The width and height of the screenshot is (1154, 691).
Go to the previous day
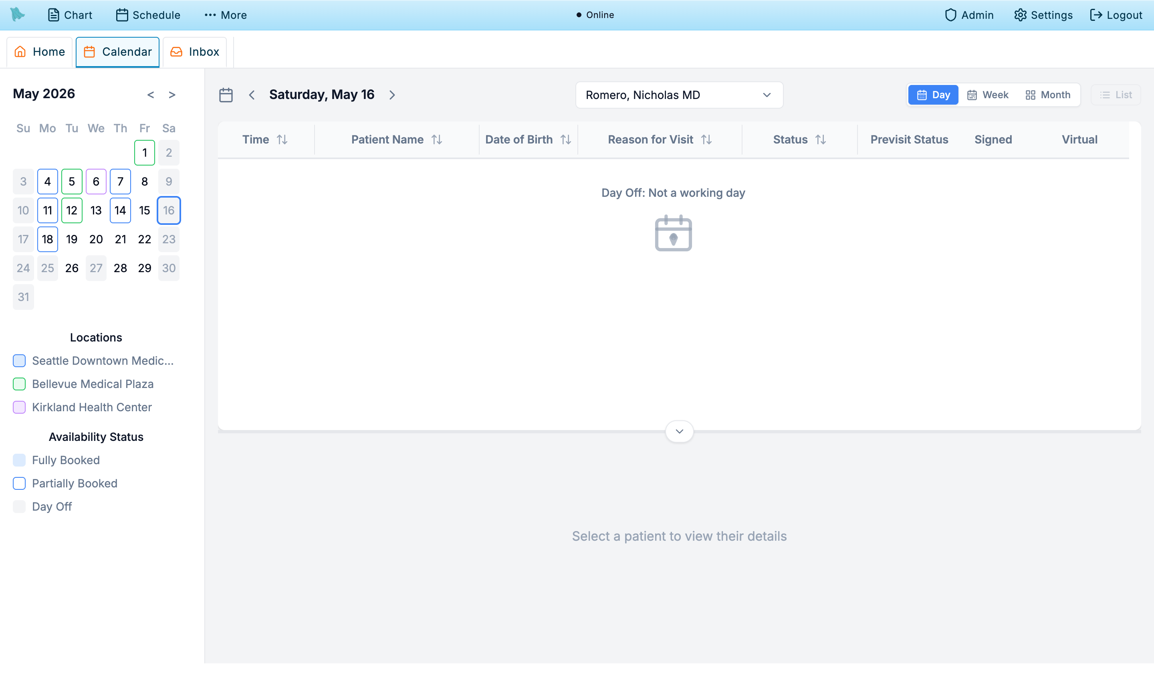252,95
